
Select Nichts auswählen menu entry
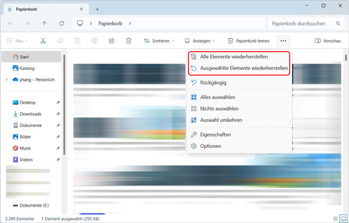pyautogui.click(x=239, y=108)
